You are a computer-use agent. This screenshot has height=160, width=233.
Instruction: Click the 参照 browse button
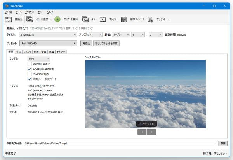tap(223, 143)
